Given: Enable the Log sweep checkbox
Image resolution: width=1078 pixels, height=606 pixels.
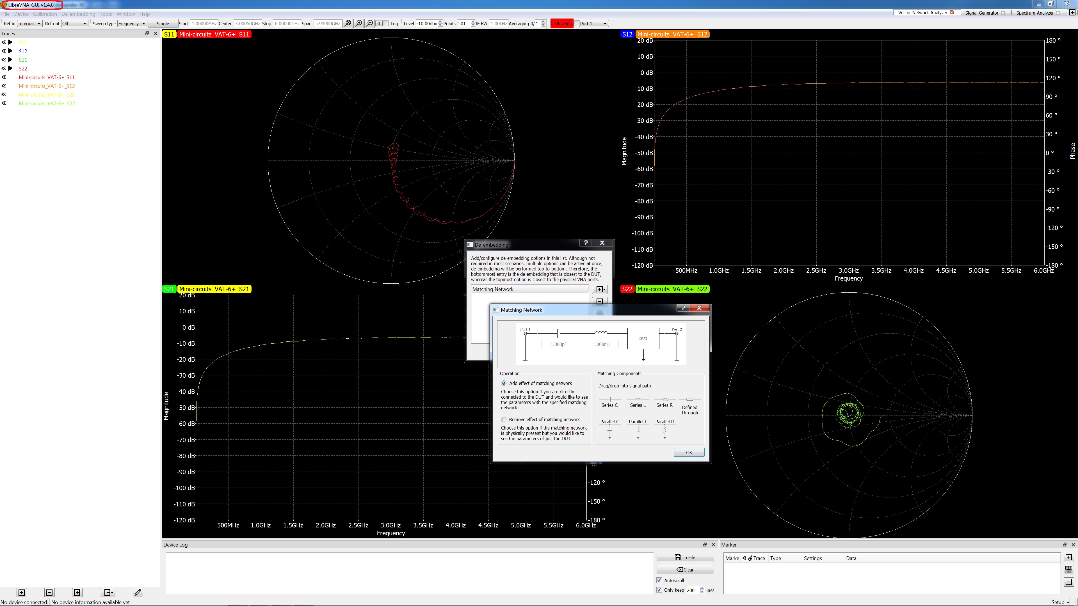Looking at the screenshot, I should tap(386, 23).
